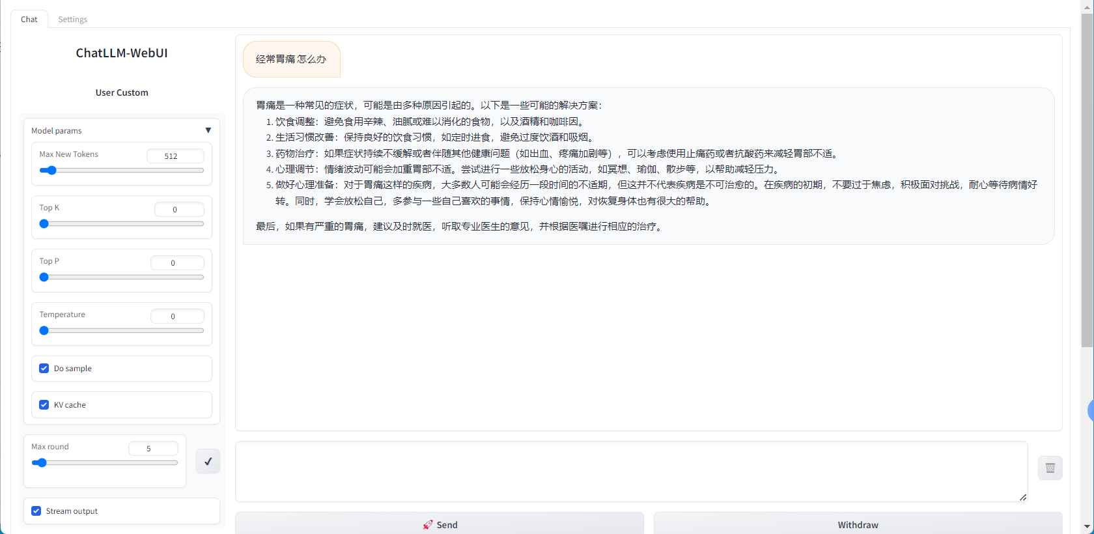Click the resize grip of message box
This screenshot has height=534, width=1094.
click(x=1023, y=498)
